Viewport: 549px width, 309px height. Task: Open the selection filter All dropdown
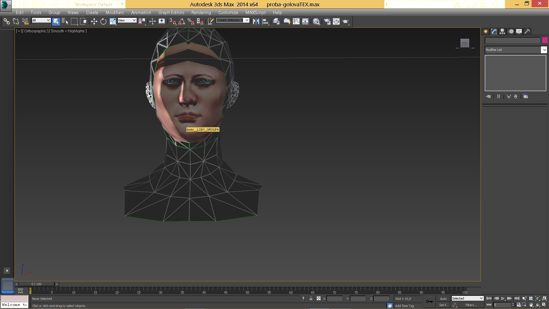(41, 20)
